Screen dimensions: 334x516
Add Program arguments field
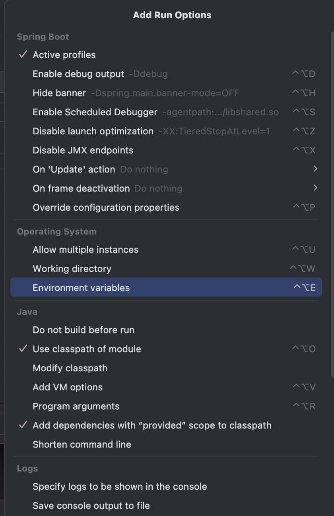[76, 406]
